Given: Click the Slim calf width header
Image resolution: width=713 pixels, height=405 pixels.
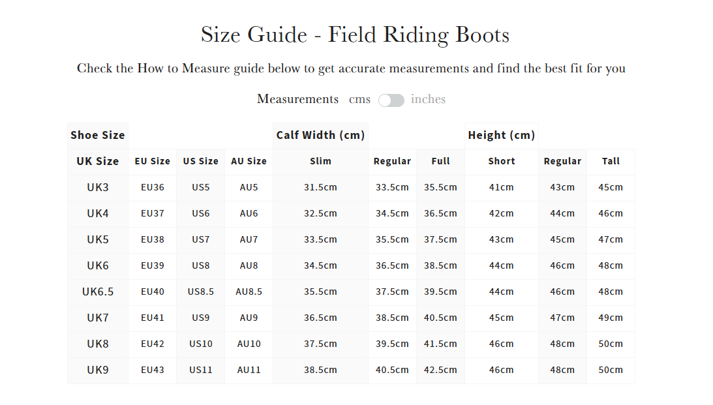Looking at the screenshot, I should click(320, 161).
